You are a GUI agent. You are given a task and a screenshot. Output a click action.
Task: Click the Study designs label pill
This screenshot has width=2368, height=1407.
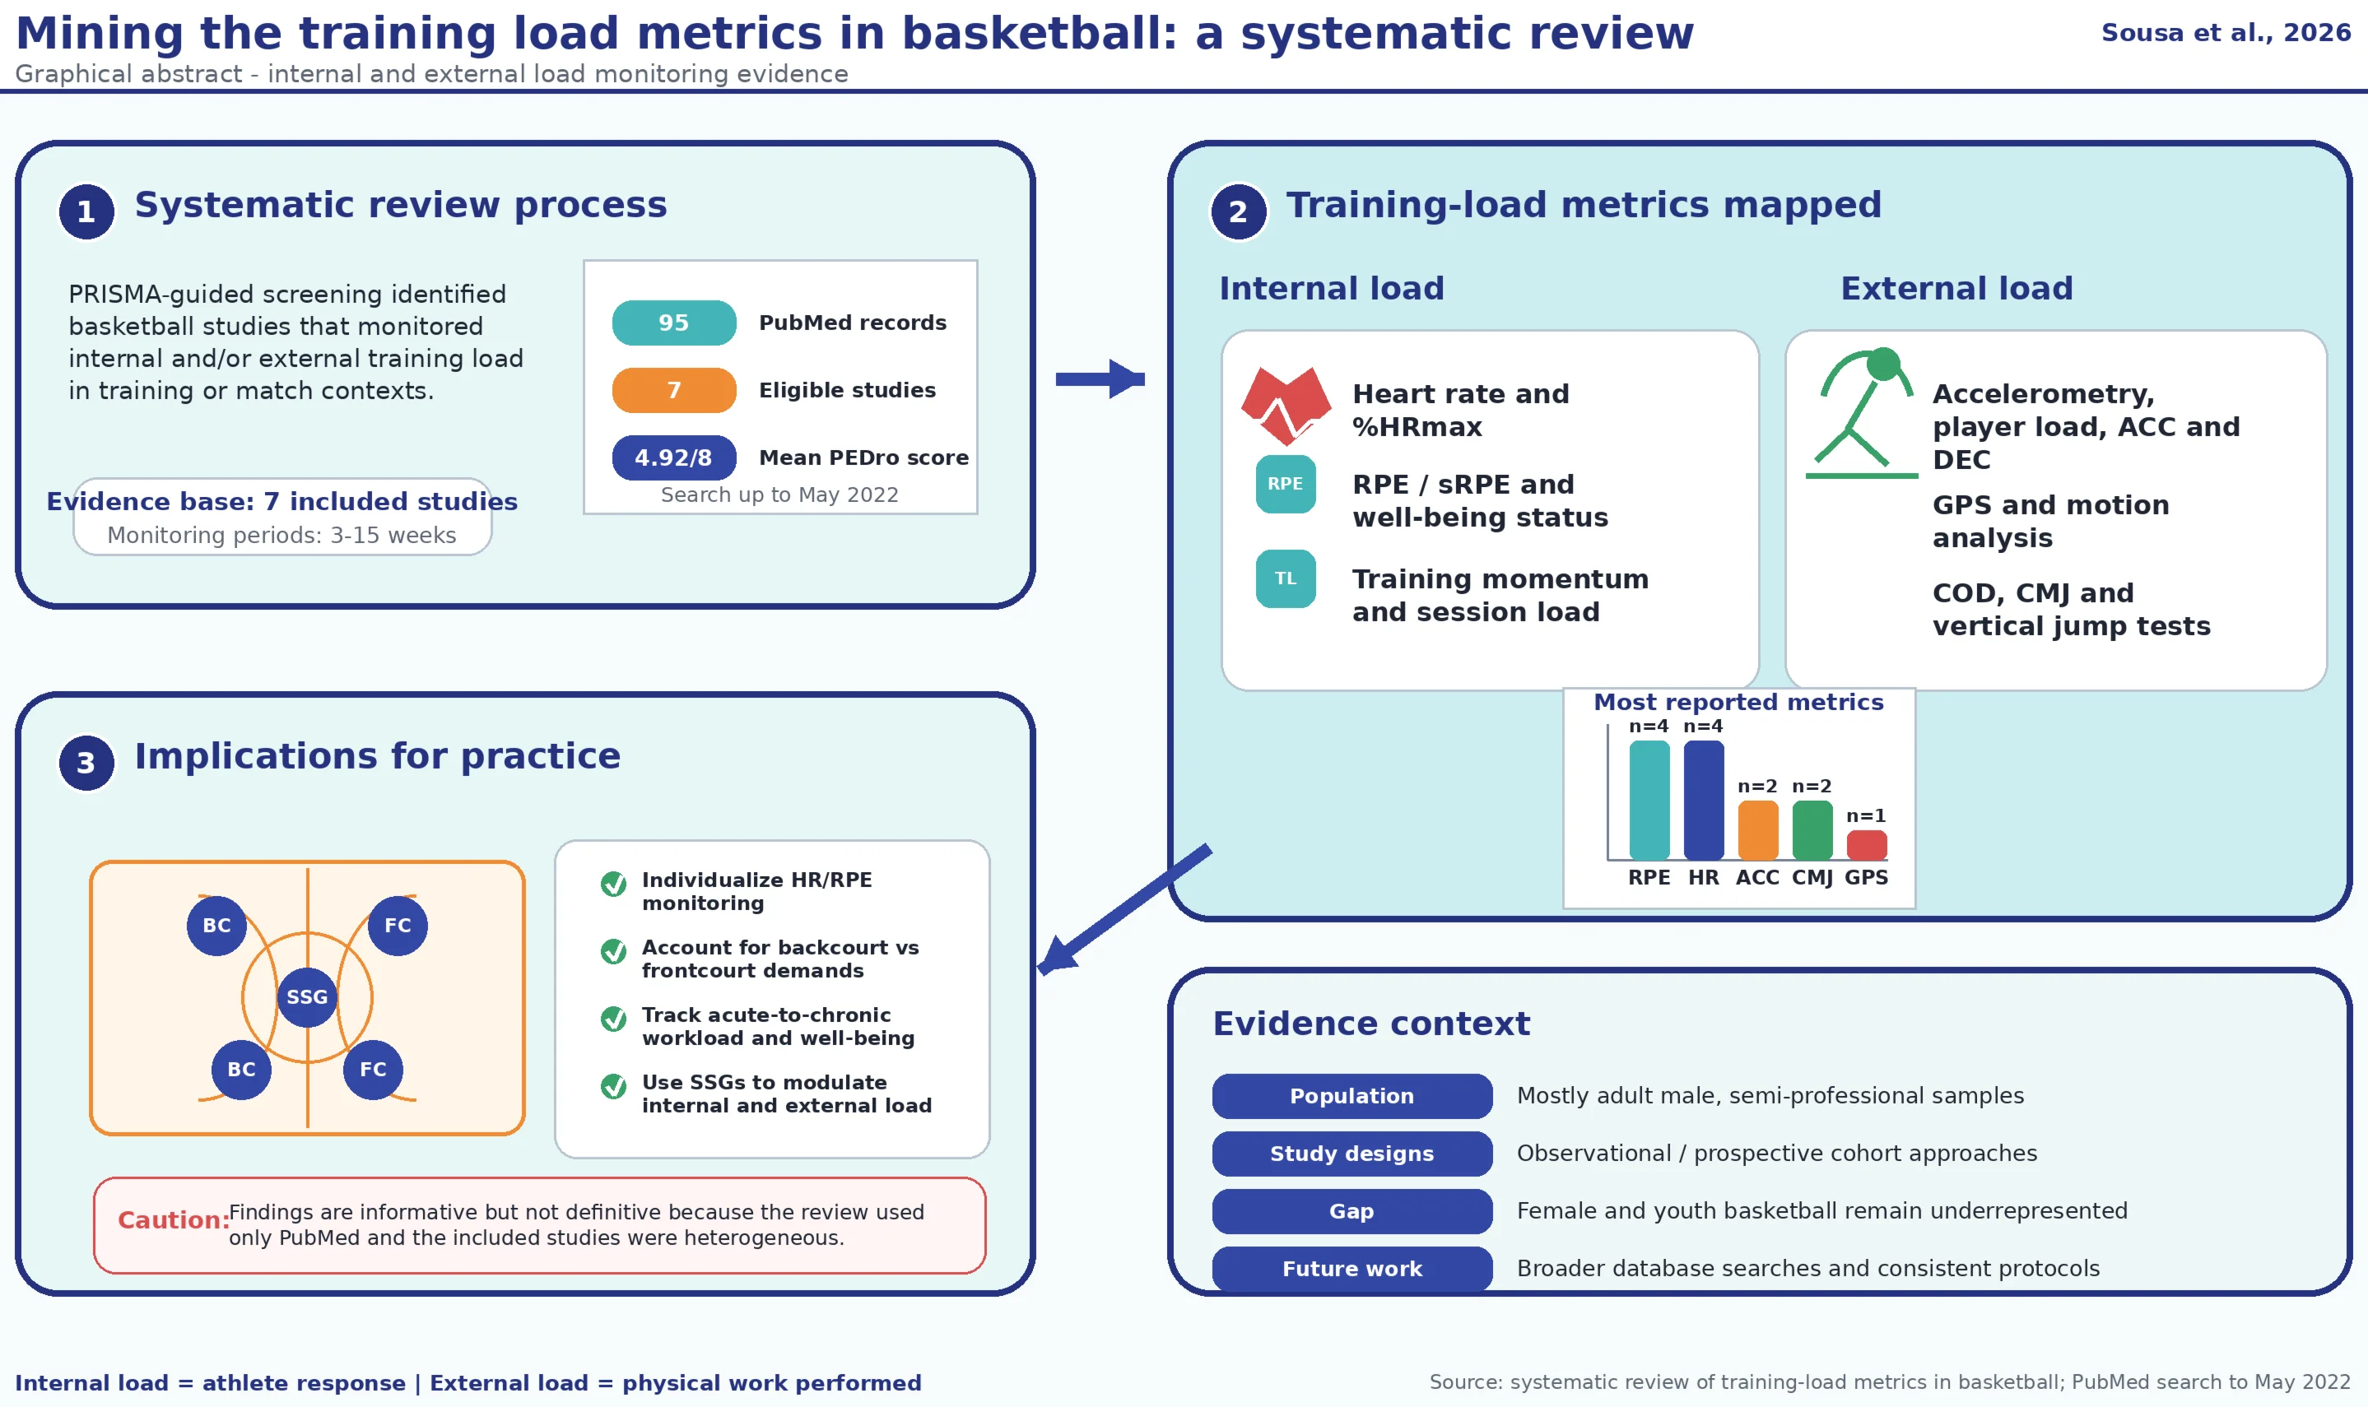(x=1351, y=1154)
